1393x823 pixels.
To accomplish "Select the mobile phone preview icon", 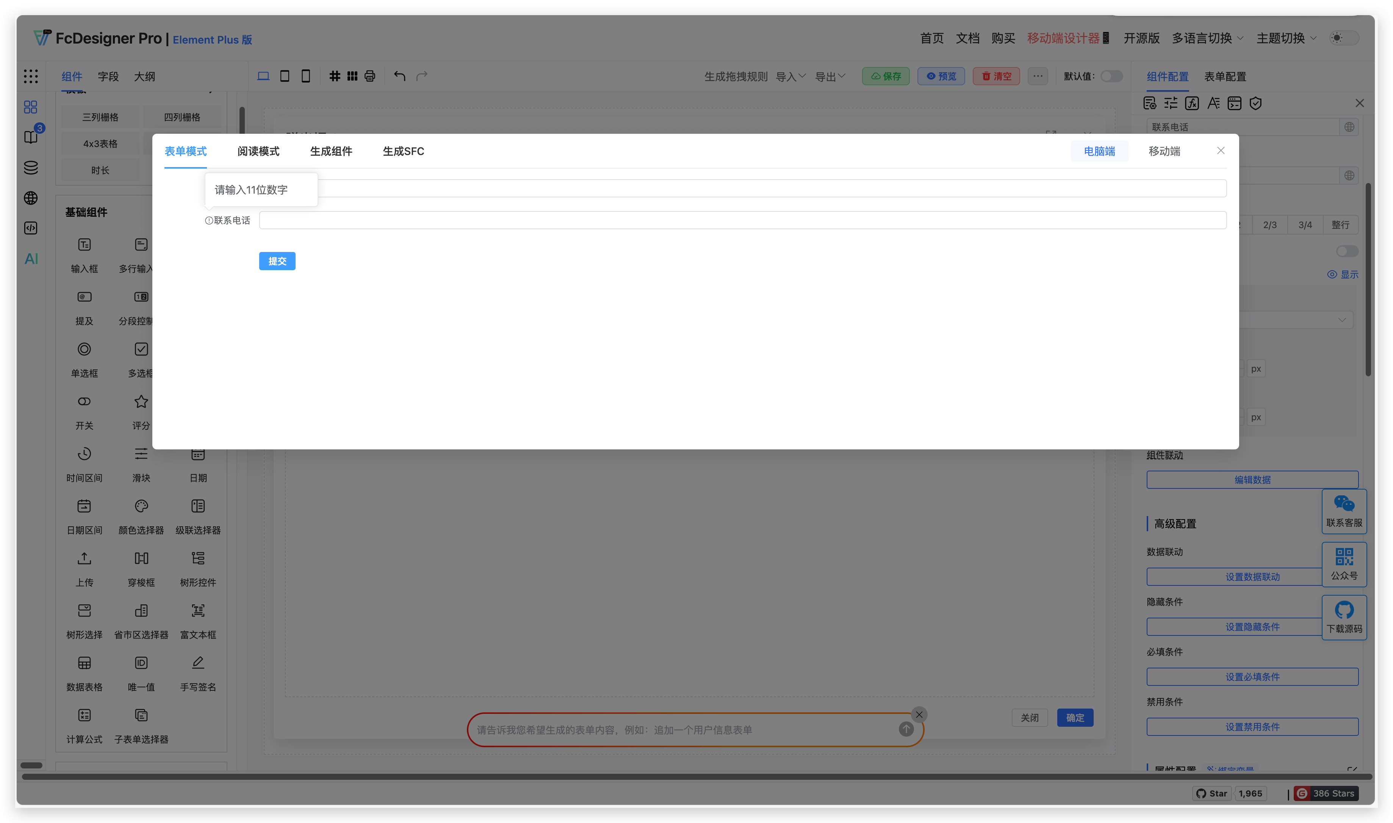I will (305, 76).
